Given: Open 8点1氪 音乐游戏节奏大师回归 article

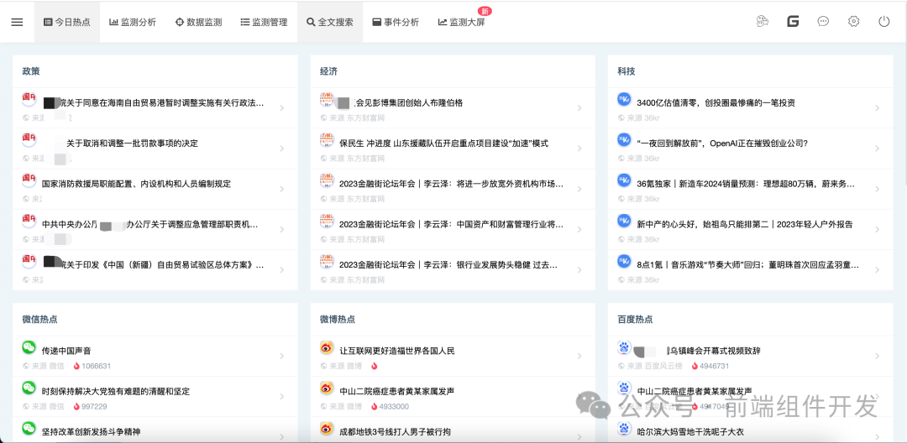Looking at the screenshot, I should point(747,264).
